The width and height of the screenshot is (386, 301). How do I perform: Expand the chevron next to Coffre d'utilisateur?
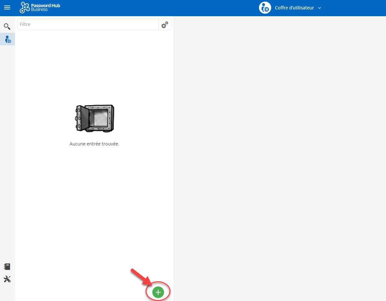pyautogui.click(x=320, y=8)
